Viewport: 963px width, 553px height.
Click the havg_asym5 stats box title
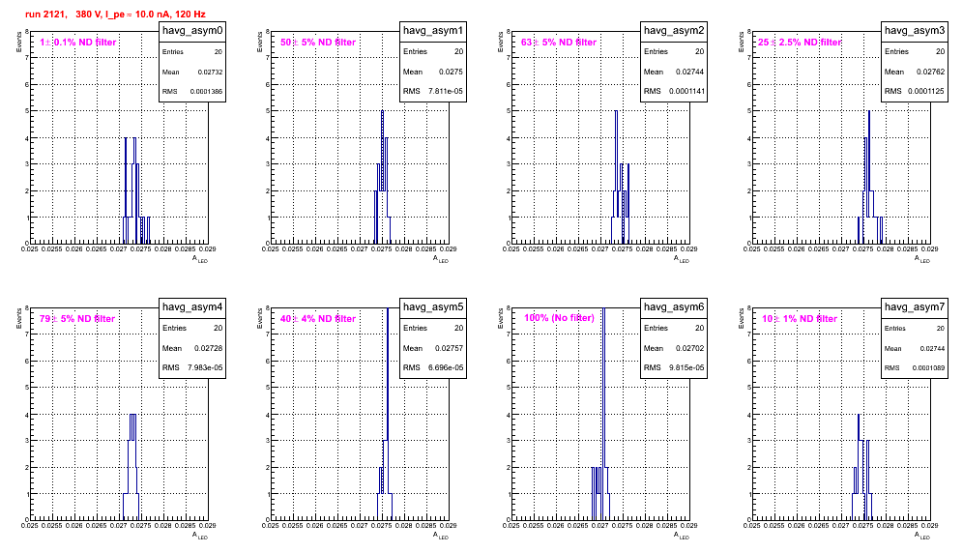pos(433,306)
